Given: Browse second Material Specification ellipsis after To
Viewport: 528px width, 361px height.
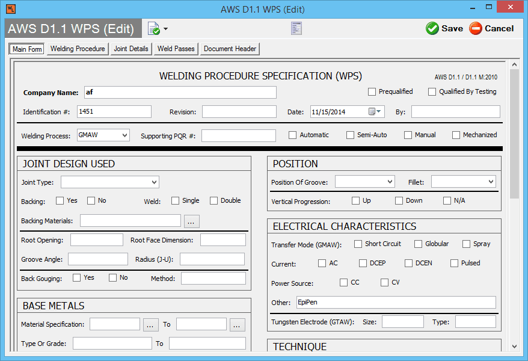Looking at the screenshot, I should [x=238, y=325].
